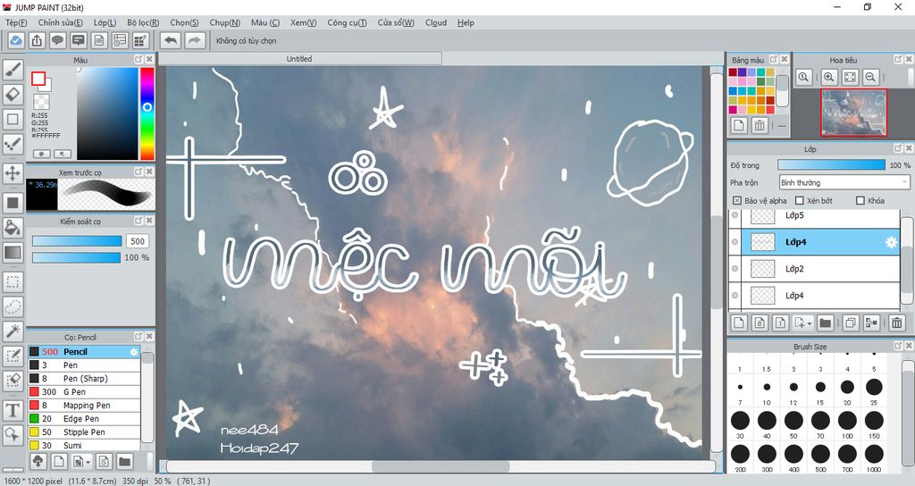
Task: Toggle visibility of Lớp2 layer
Action: 735,269
